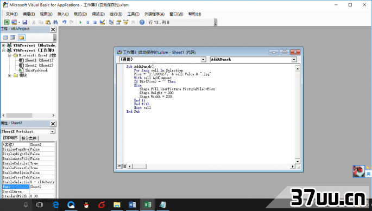Image resolution: width=372 pixels, height=211 pixels.
Task: Click the Undo arrow icon
Action: 64,22
